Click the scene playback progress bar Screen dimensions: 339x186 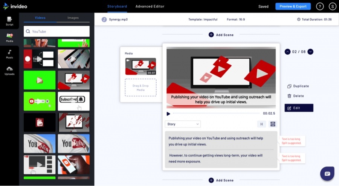click(x=216, y=114)
